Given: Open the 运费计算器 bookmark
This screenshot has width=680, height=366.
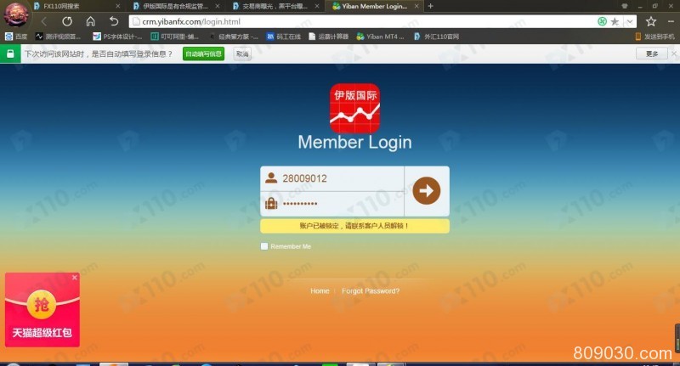Looking at the screenshot, I should (329, 37).
